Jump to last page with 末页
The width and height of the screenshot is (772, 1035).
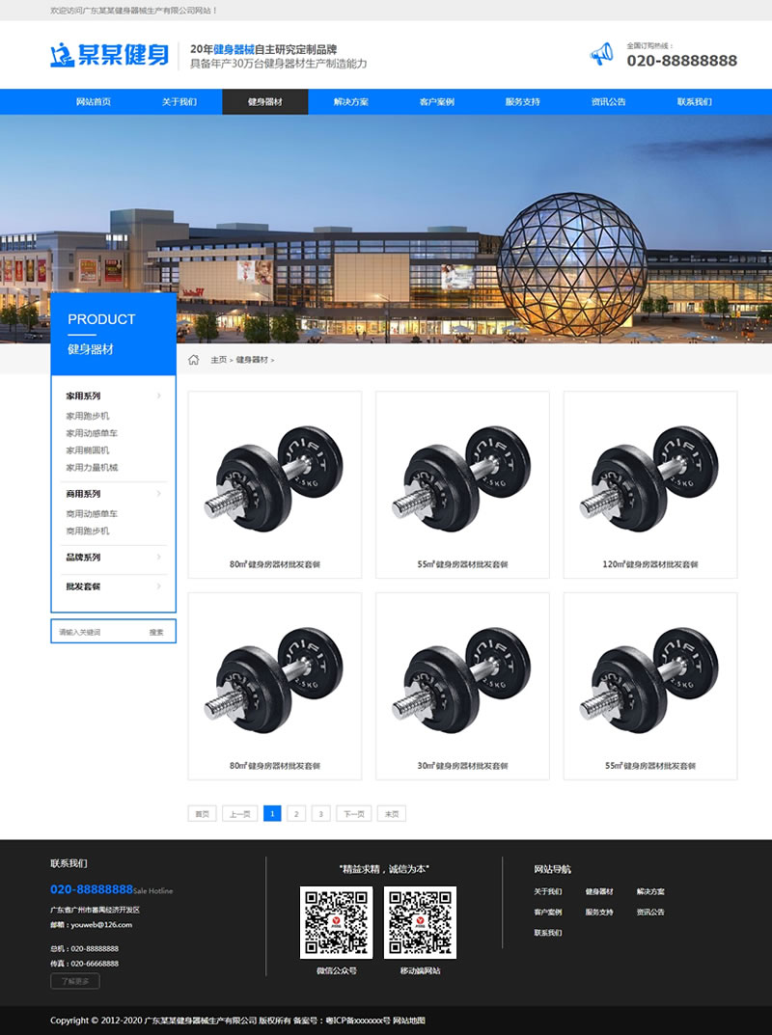pyautogui.click(x=392, y=814)
